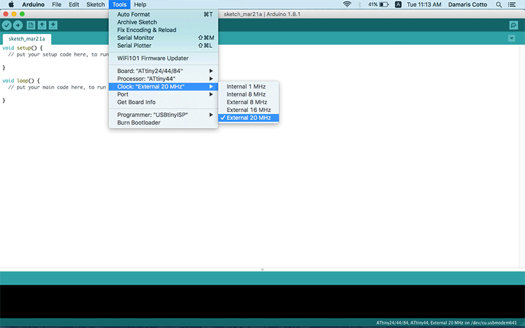Open a sketch with the Open icon
This screenshot has height=328, width=525.
pos(42,25)
